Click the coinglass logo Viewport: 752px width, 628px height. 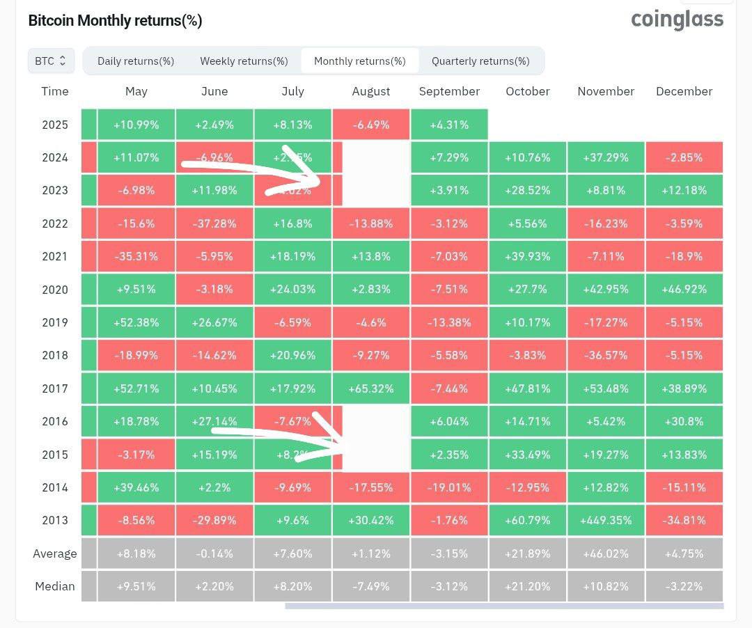(677, 19)
